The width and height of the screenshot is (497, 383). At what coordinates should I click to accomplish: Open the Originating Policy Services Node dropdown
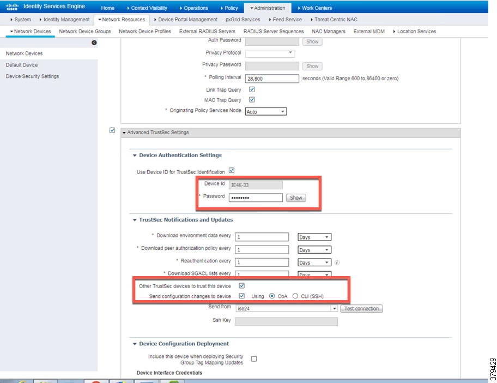[266, 111]
